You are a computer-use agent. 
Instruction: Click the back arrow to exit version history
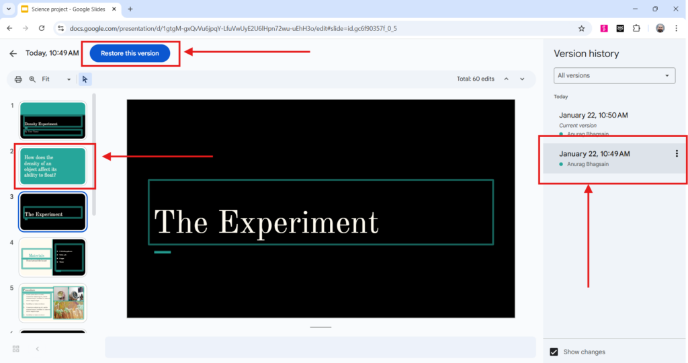(x=13, y=53)
